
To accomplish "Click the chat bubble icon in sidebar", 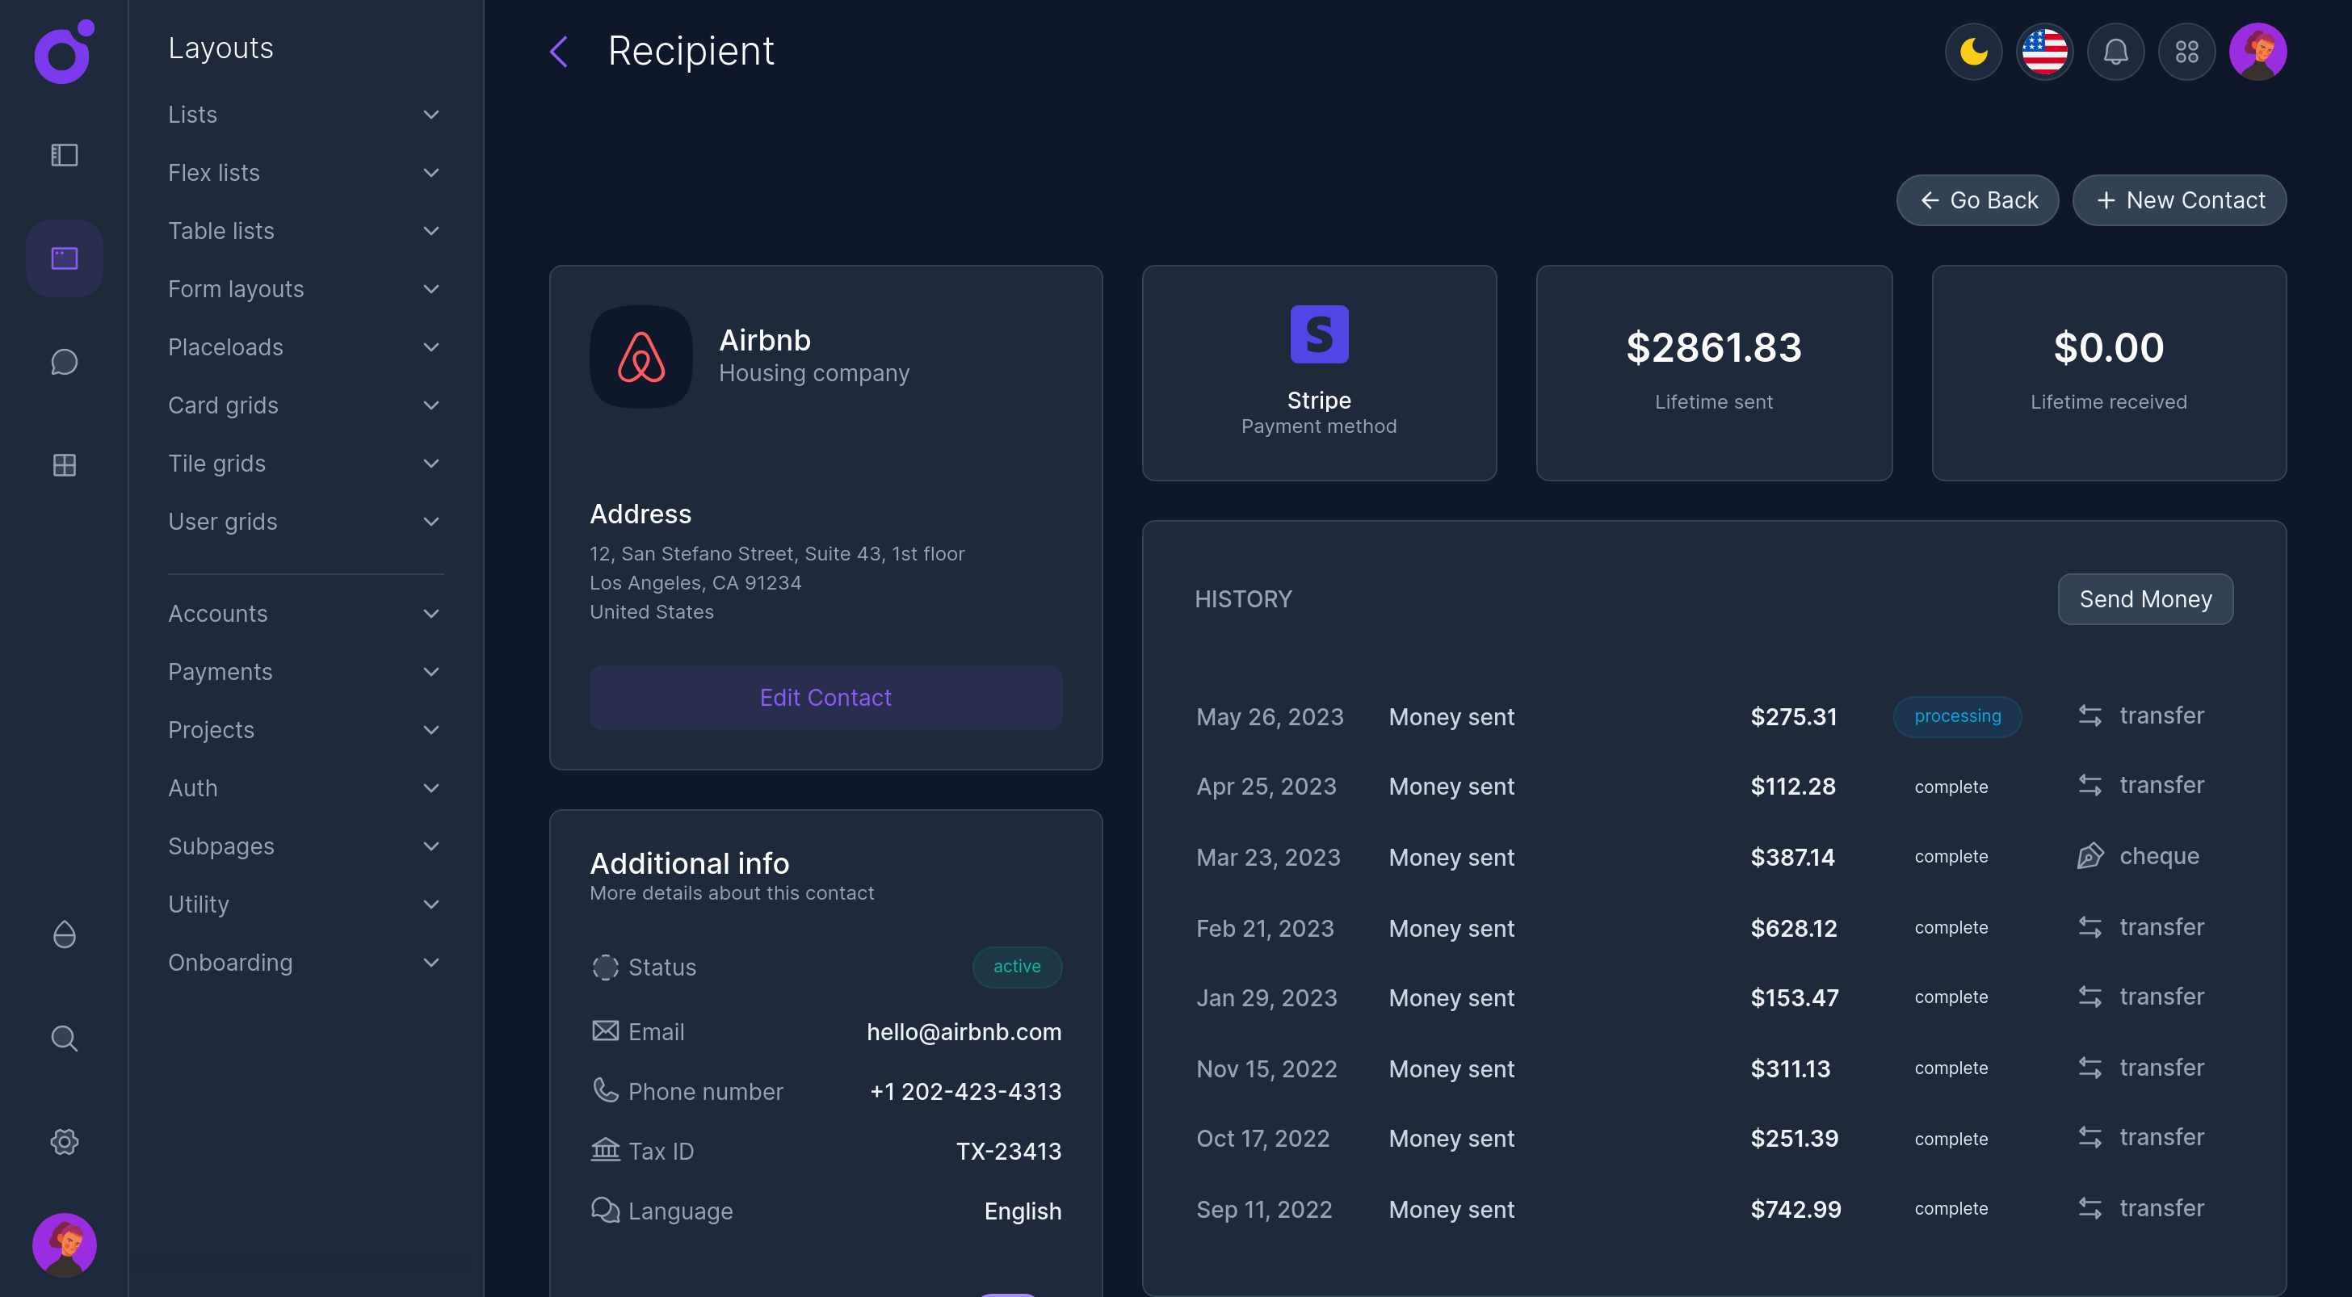I will tap(64, 363).
